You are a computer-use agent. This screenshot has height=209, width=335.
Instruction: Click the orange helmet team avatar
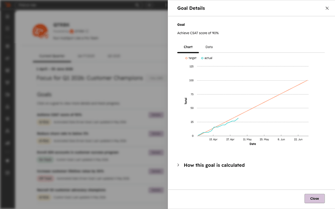(40, 31)
